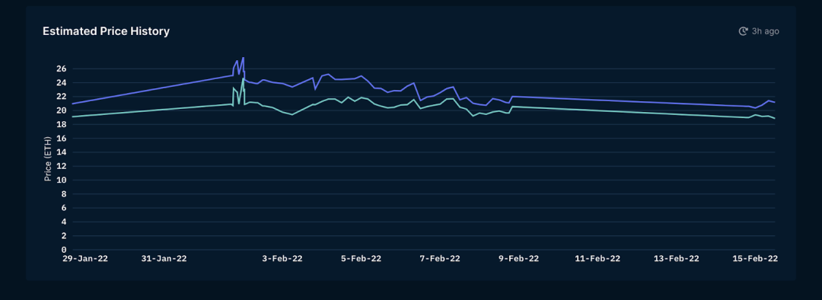The image size is (822, 300).
Task: Select the 11-Feb-22 date label
Action: click(597, 259)
